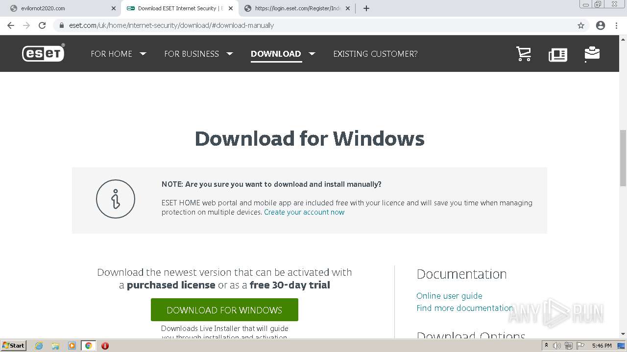
Task: Close the Download ESET Internet Security tab
Action: coord(231,8)
